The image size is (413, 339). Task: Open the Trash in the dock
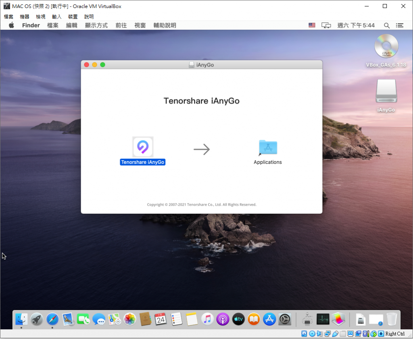pyautogui.click(x=392, y=319)
